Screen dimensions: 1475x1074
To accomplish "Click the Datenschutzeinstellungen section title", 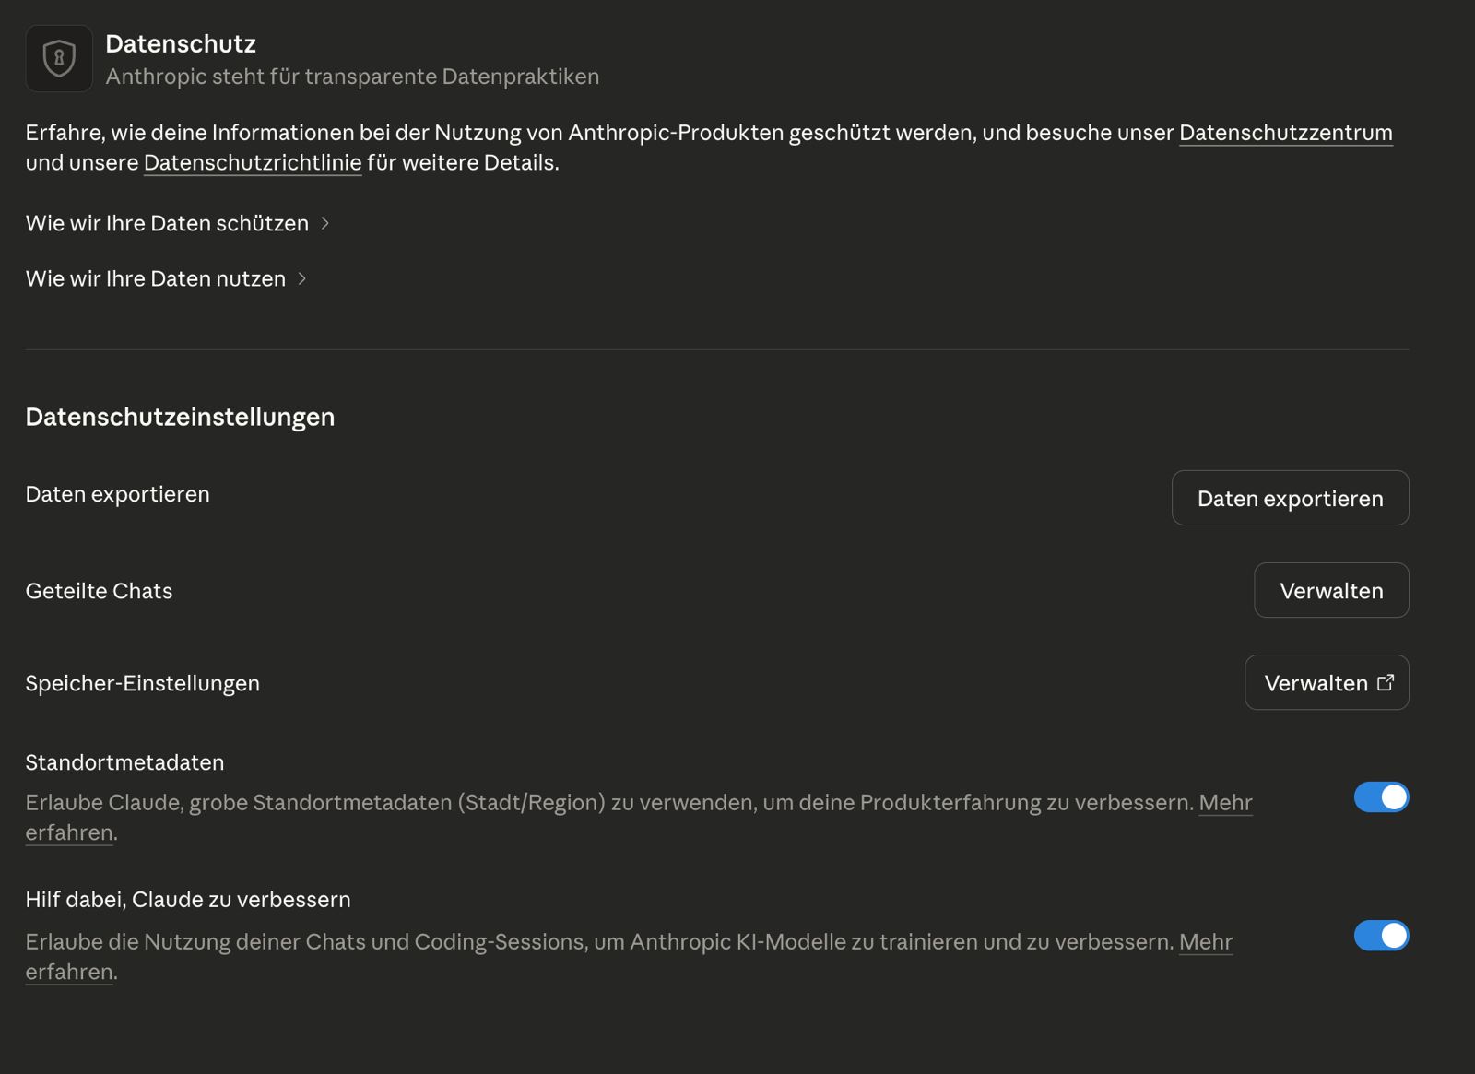I will (x=179, y=417).
